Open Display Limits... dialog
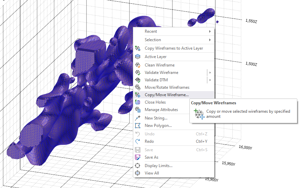The width and height of the screenshot is (301, 188). (158, 166)
